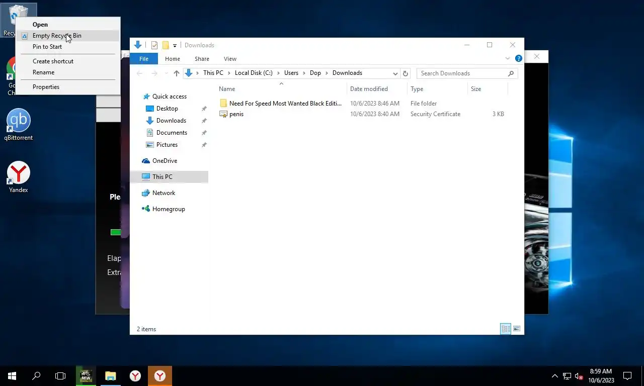Click the Properties quick access toolbar icon
The image size is (644, 386).
(154, 45)
